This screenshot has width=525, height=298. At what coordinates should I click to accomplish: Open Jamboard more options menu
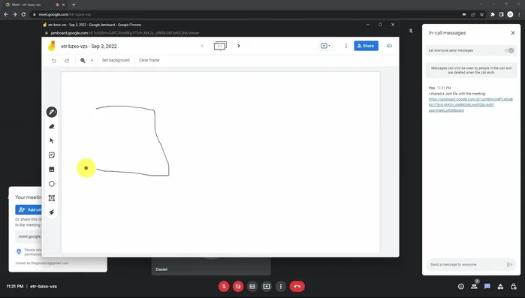(x=346, y=46)
